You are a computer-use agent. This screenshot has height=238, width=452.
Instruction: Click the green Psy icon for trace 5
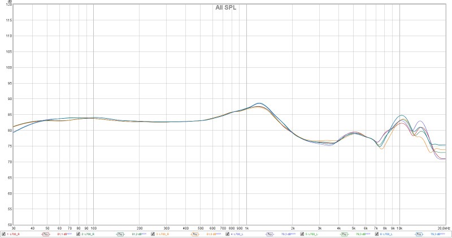pyautogui.click(x=344, y=234)
